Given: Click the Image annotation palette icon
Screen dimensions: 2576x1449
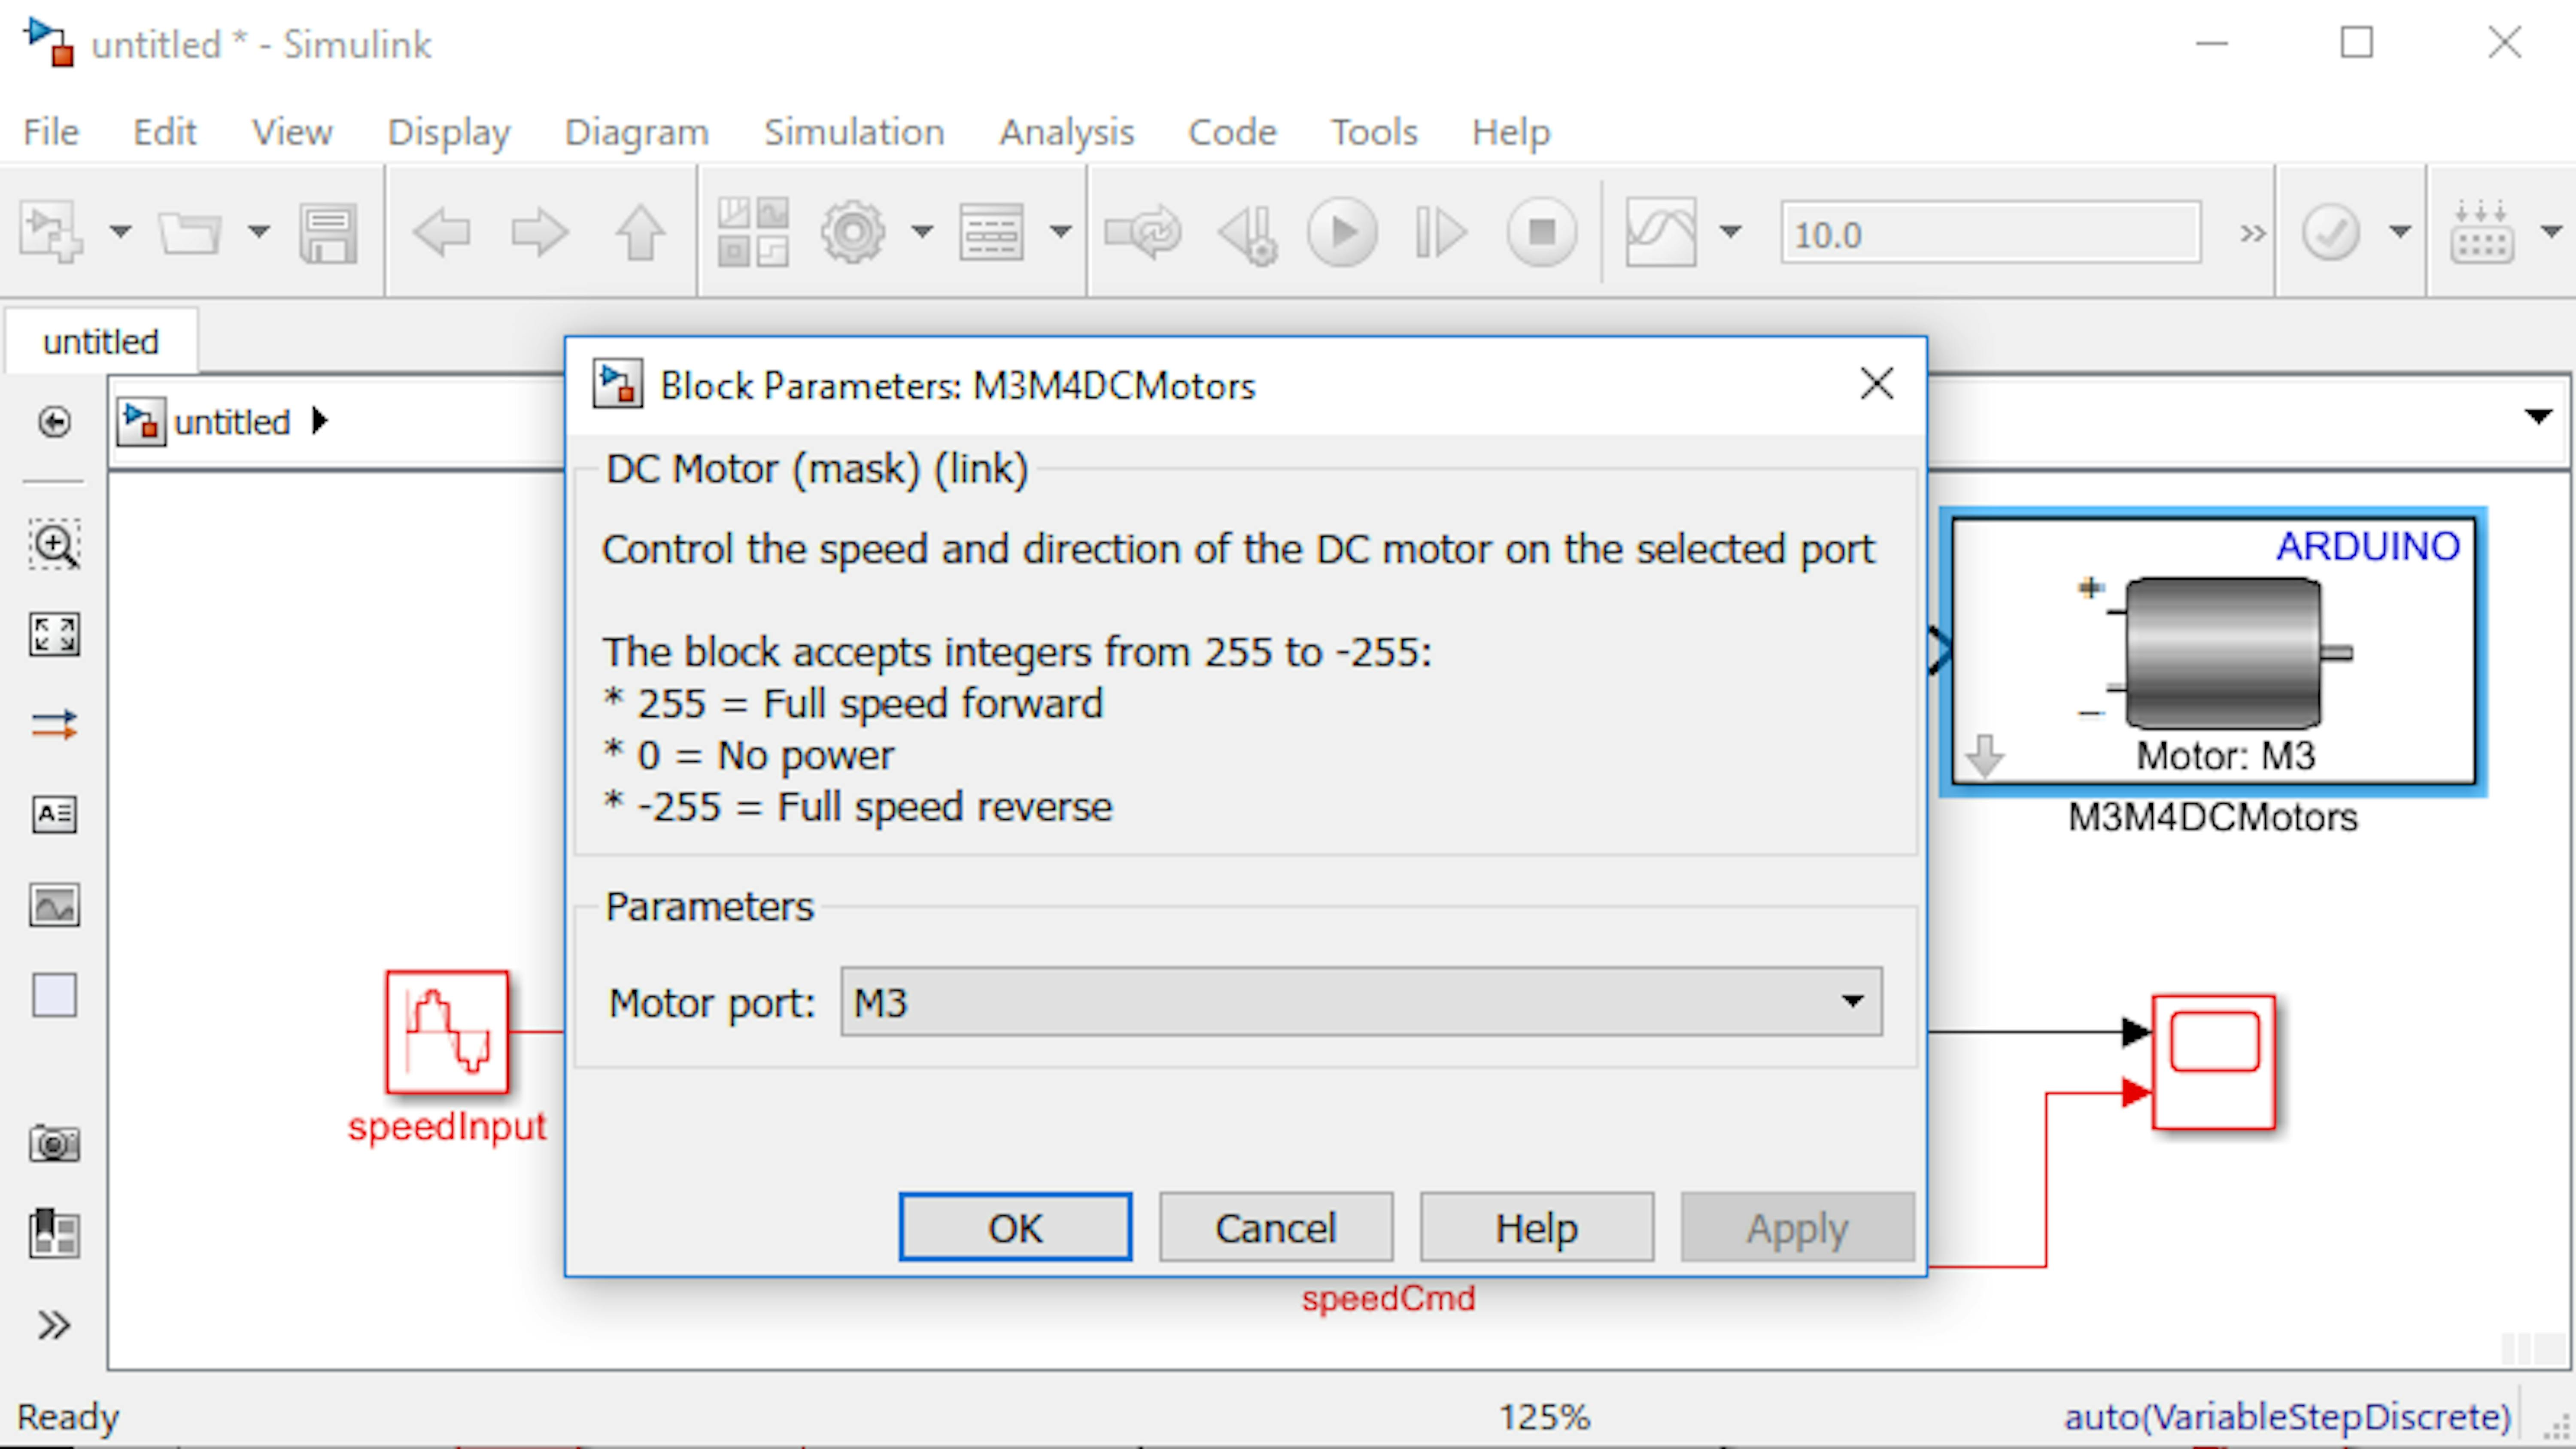Looking at the screenshot, I should pos(54,906).
